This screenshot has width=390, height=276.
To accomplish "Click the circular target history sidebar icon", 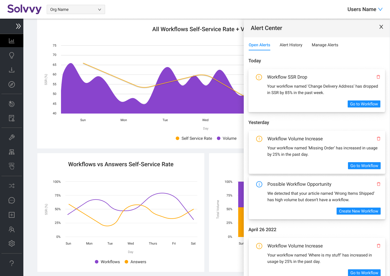I will 12,104.
